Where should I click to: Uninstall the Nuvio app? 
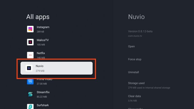pyautogui.click(x=133, y=72)
